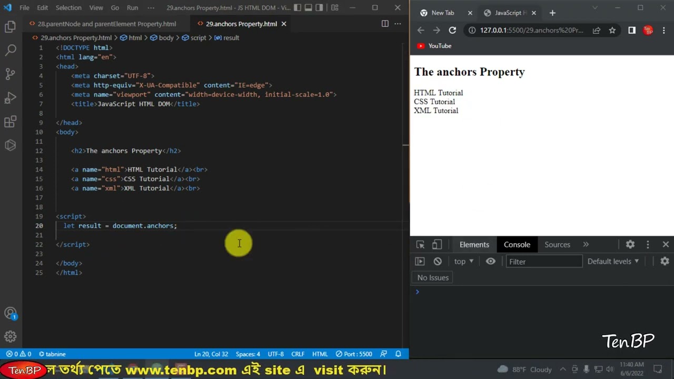Expand more DevTools tabs chevron
The image size is (674, 379).
pos(586,244)
